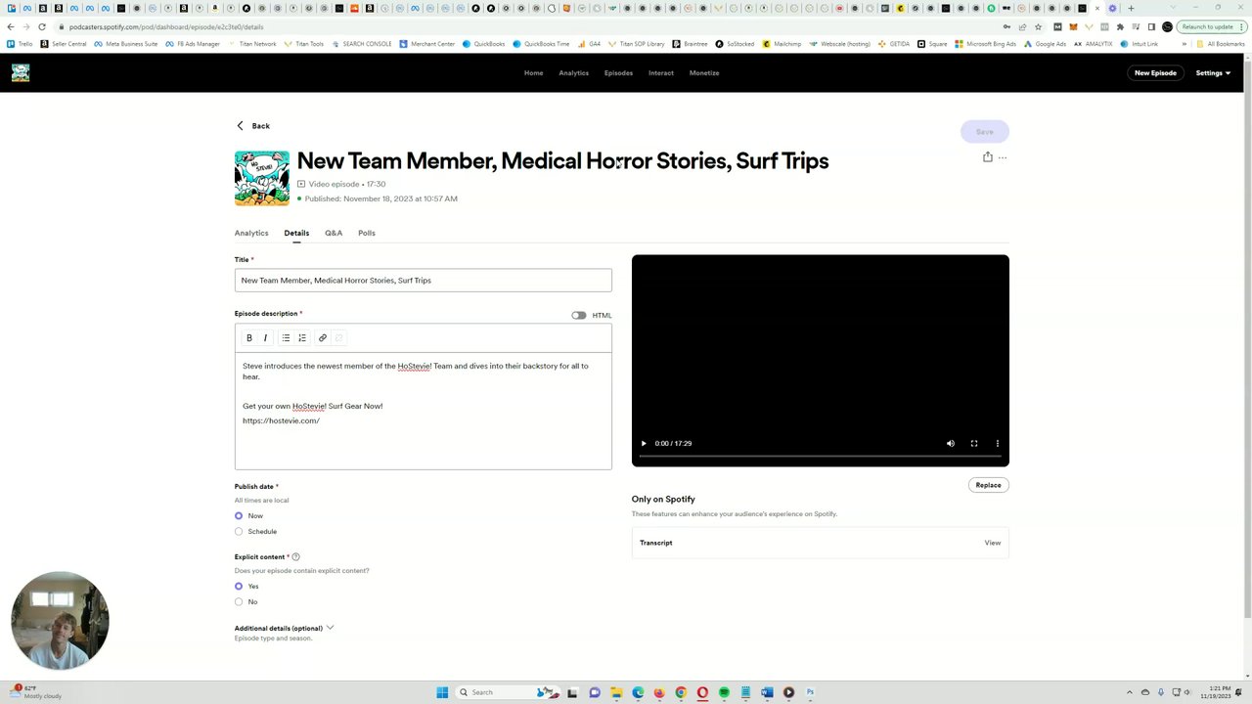Click the taskbar clock and date
This screenshot has height=704, width=1252.
pyautogui.click(x=1219, y=692)
